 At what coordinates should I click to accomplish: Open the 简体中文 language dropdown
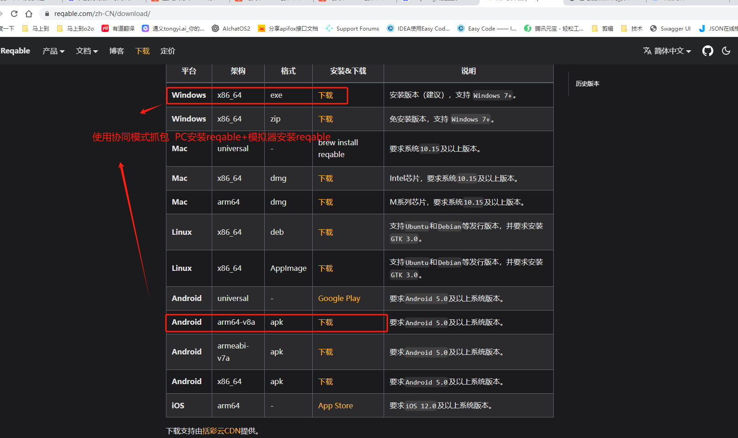[667, 51]
